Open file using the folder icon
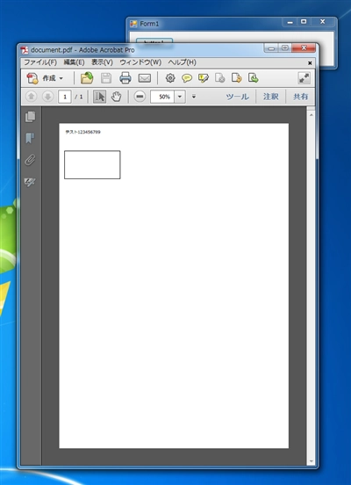The width and height of the screenshot is (351, 485). [87, 78]
